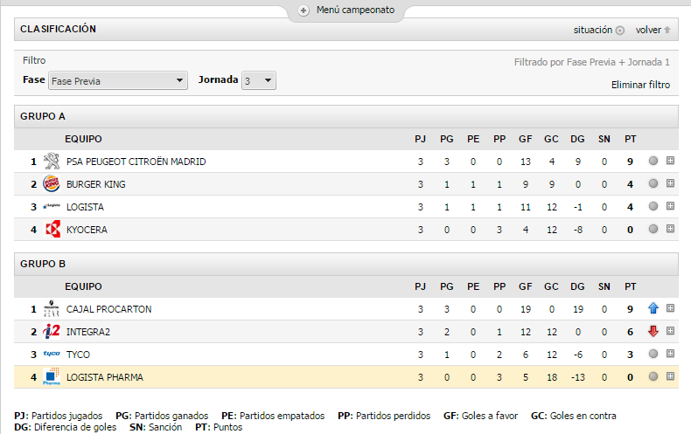Click blue up arrow for Cajal Procarton
The image size is (691, 434).
[x=653, y=309]
